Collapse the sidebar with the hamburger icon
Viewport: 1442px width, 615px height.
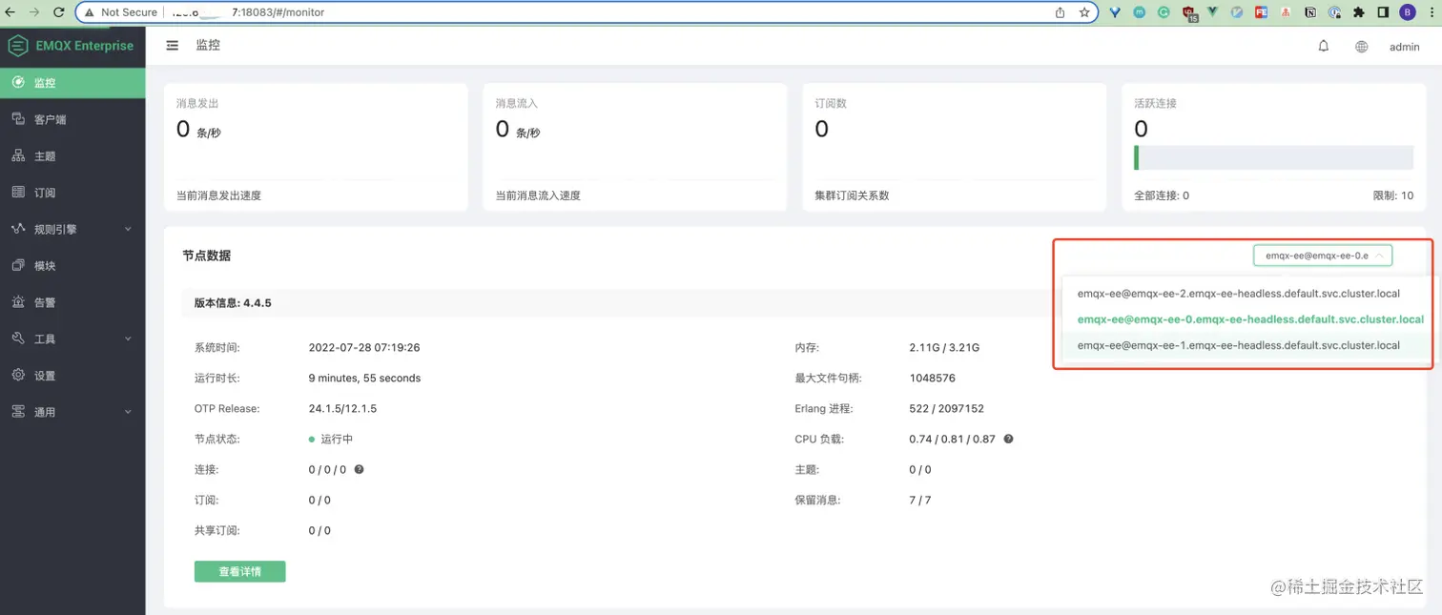point(172,45)
